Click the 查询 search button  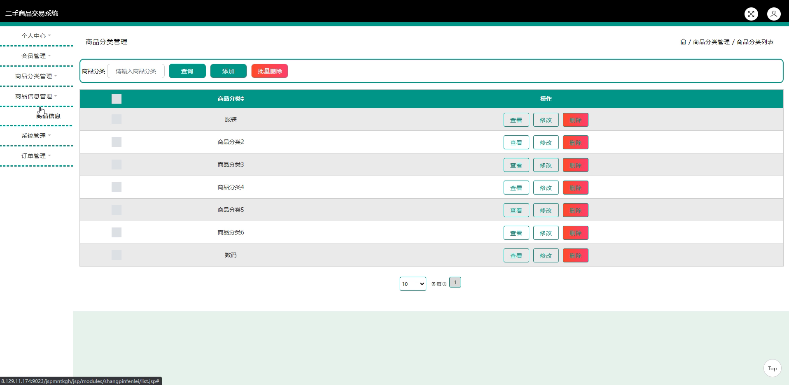[187, 71]
